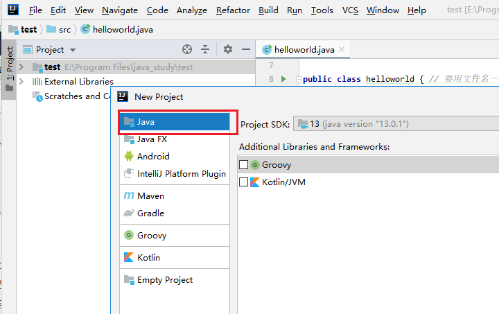The height and width of the screenshot is (314, 499).
Task: Expand External Libraries node
Action: 21,81
